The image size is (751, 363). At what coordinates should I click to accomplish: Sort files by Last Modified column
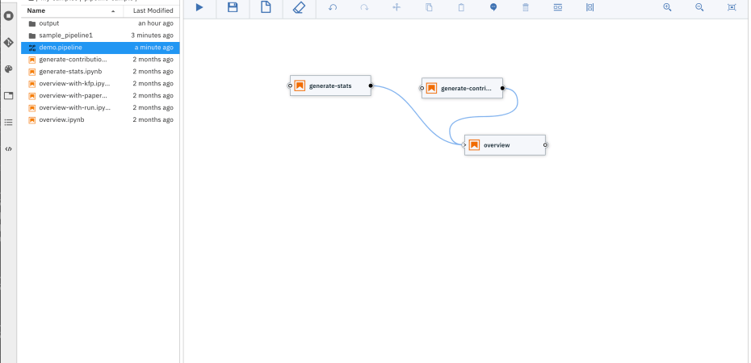click(x=153, y=10)
